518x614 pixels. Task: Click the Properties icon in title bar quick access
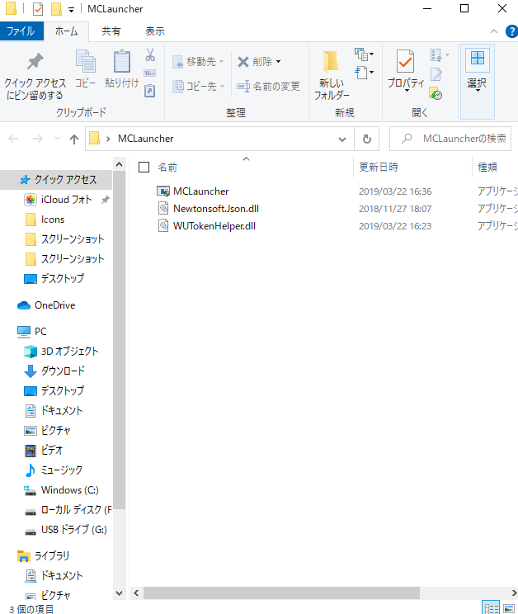pos(38,8)
